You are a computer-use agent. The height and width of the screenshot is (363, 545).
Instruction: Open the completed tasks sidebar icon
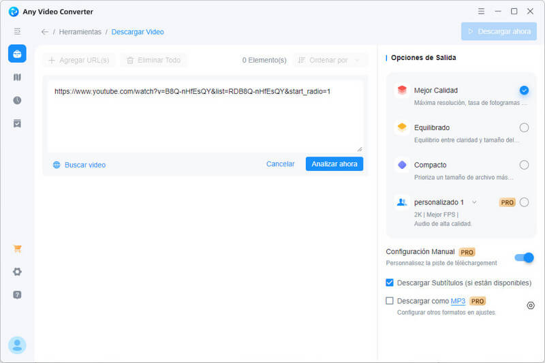[x=17, y=123]
